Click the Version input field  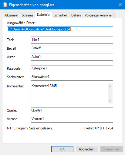72,119
